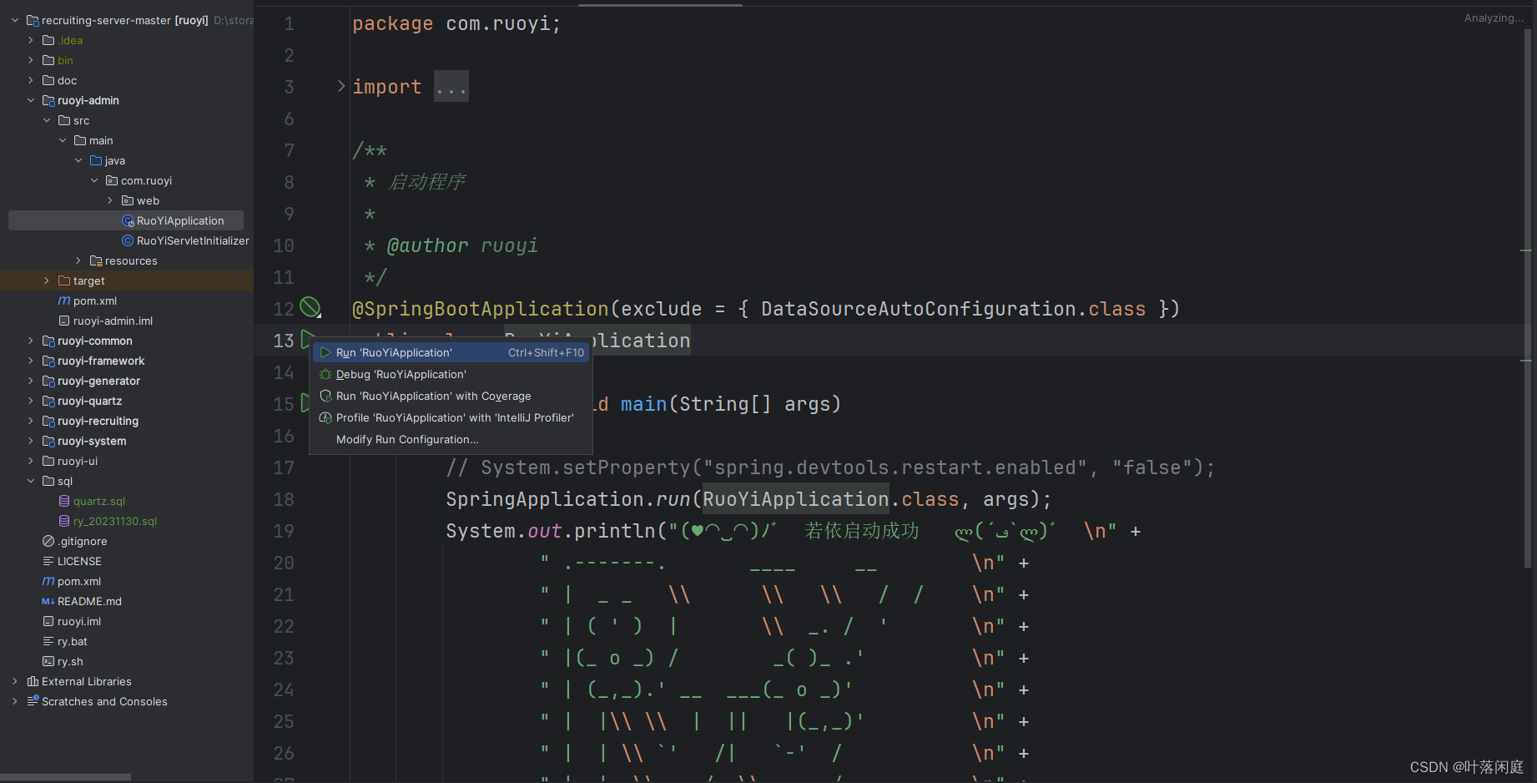Choose Debug 'RuoYiApplication' menu entry
This screenshot has height=783, width=1537.
click(451, 374)
